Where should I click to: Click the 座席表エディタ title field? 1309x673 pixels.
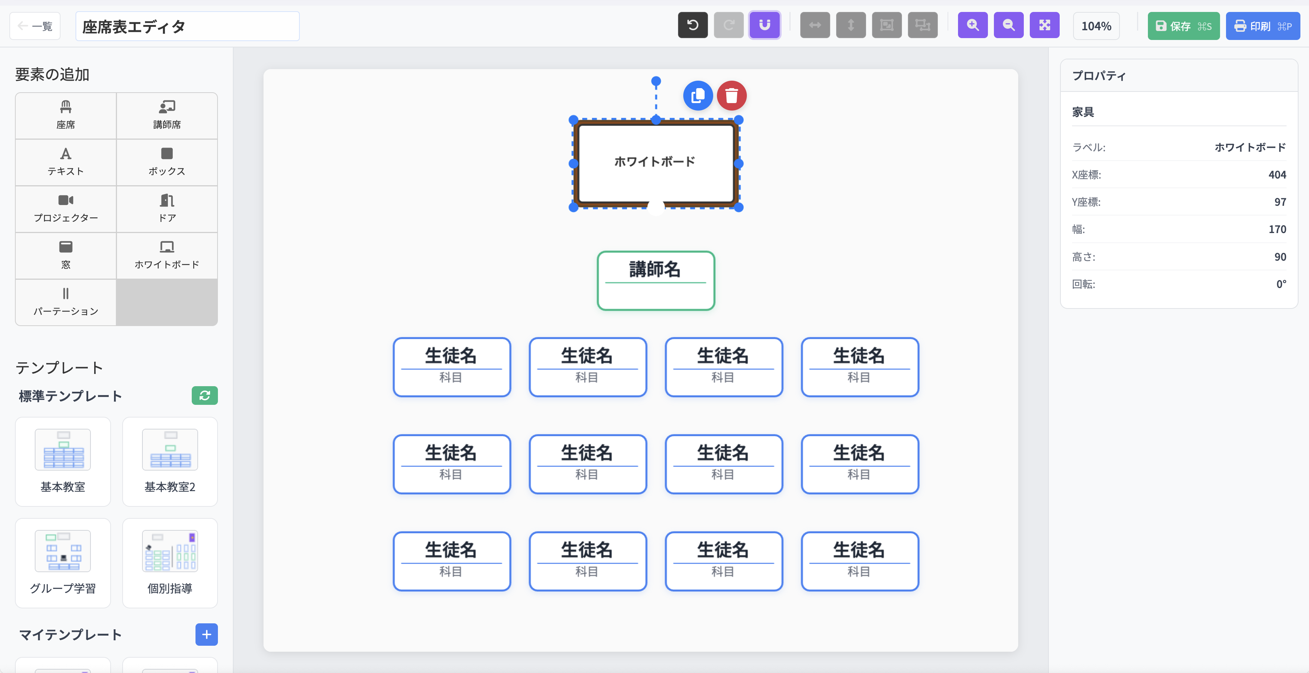pos(188,27)
